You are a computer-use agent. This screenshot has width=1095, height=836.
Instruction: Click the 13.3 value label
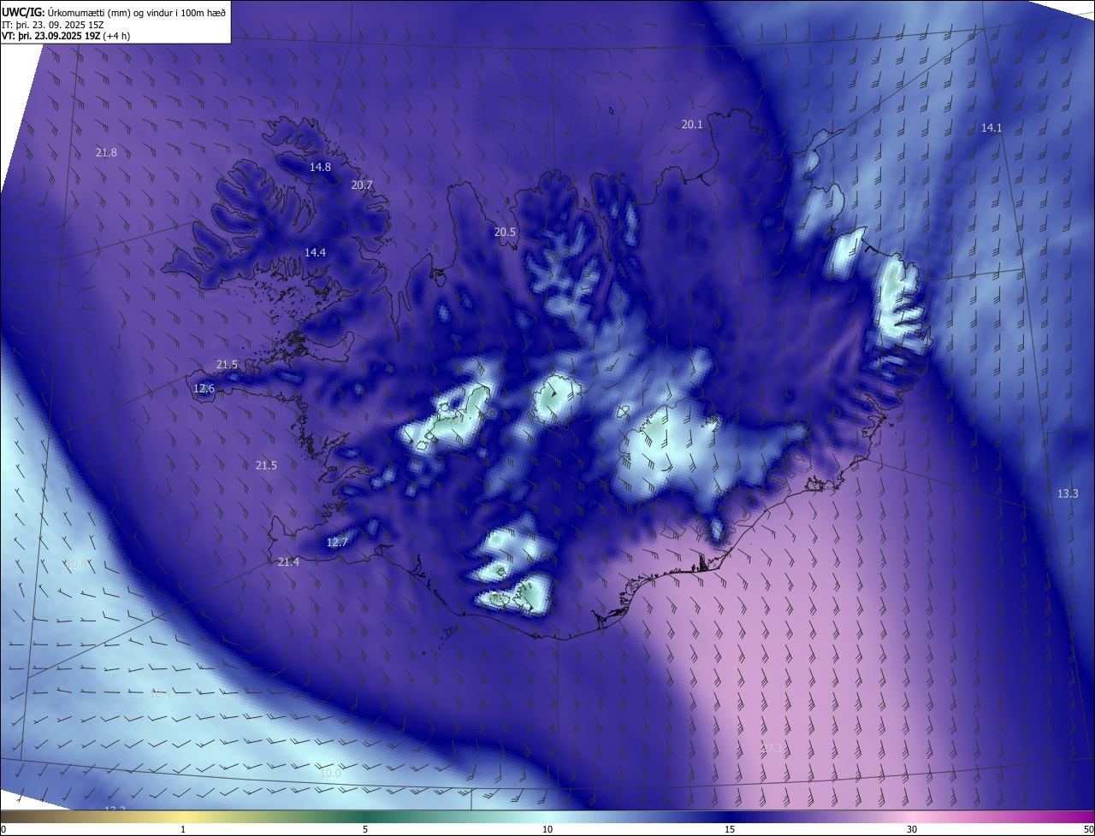[x=1068, y=493]
